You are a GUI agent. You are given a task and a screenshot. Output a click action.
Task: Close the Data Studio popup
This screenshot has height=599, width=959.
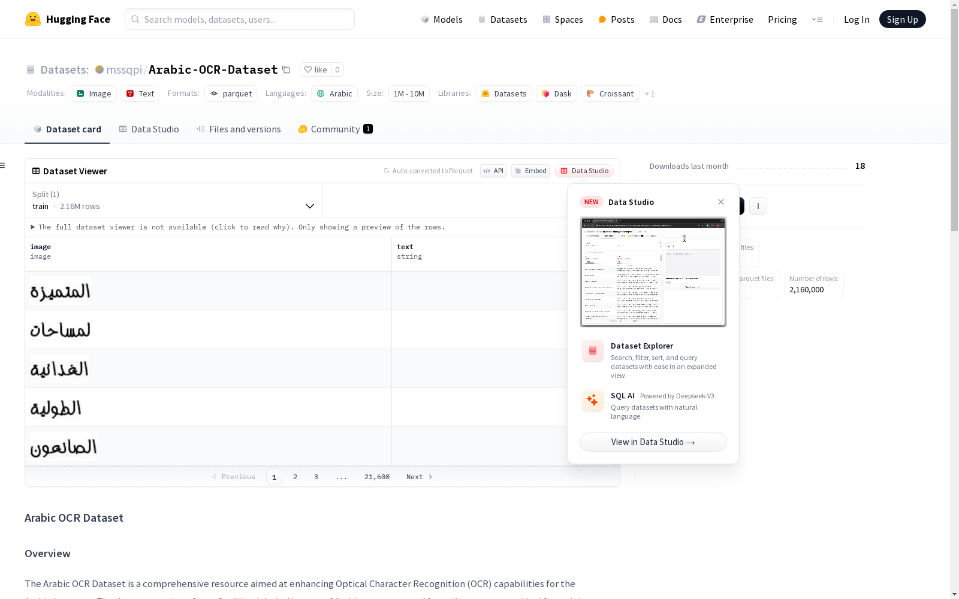(x=721, y=202)
